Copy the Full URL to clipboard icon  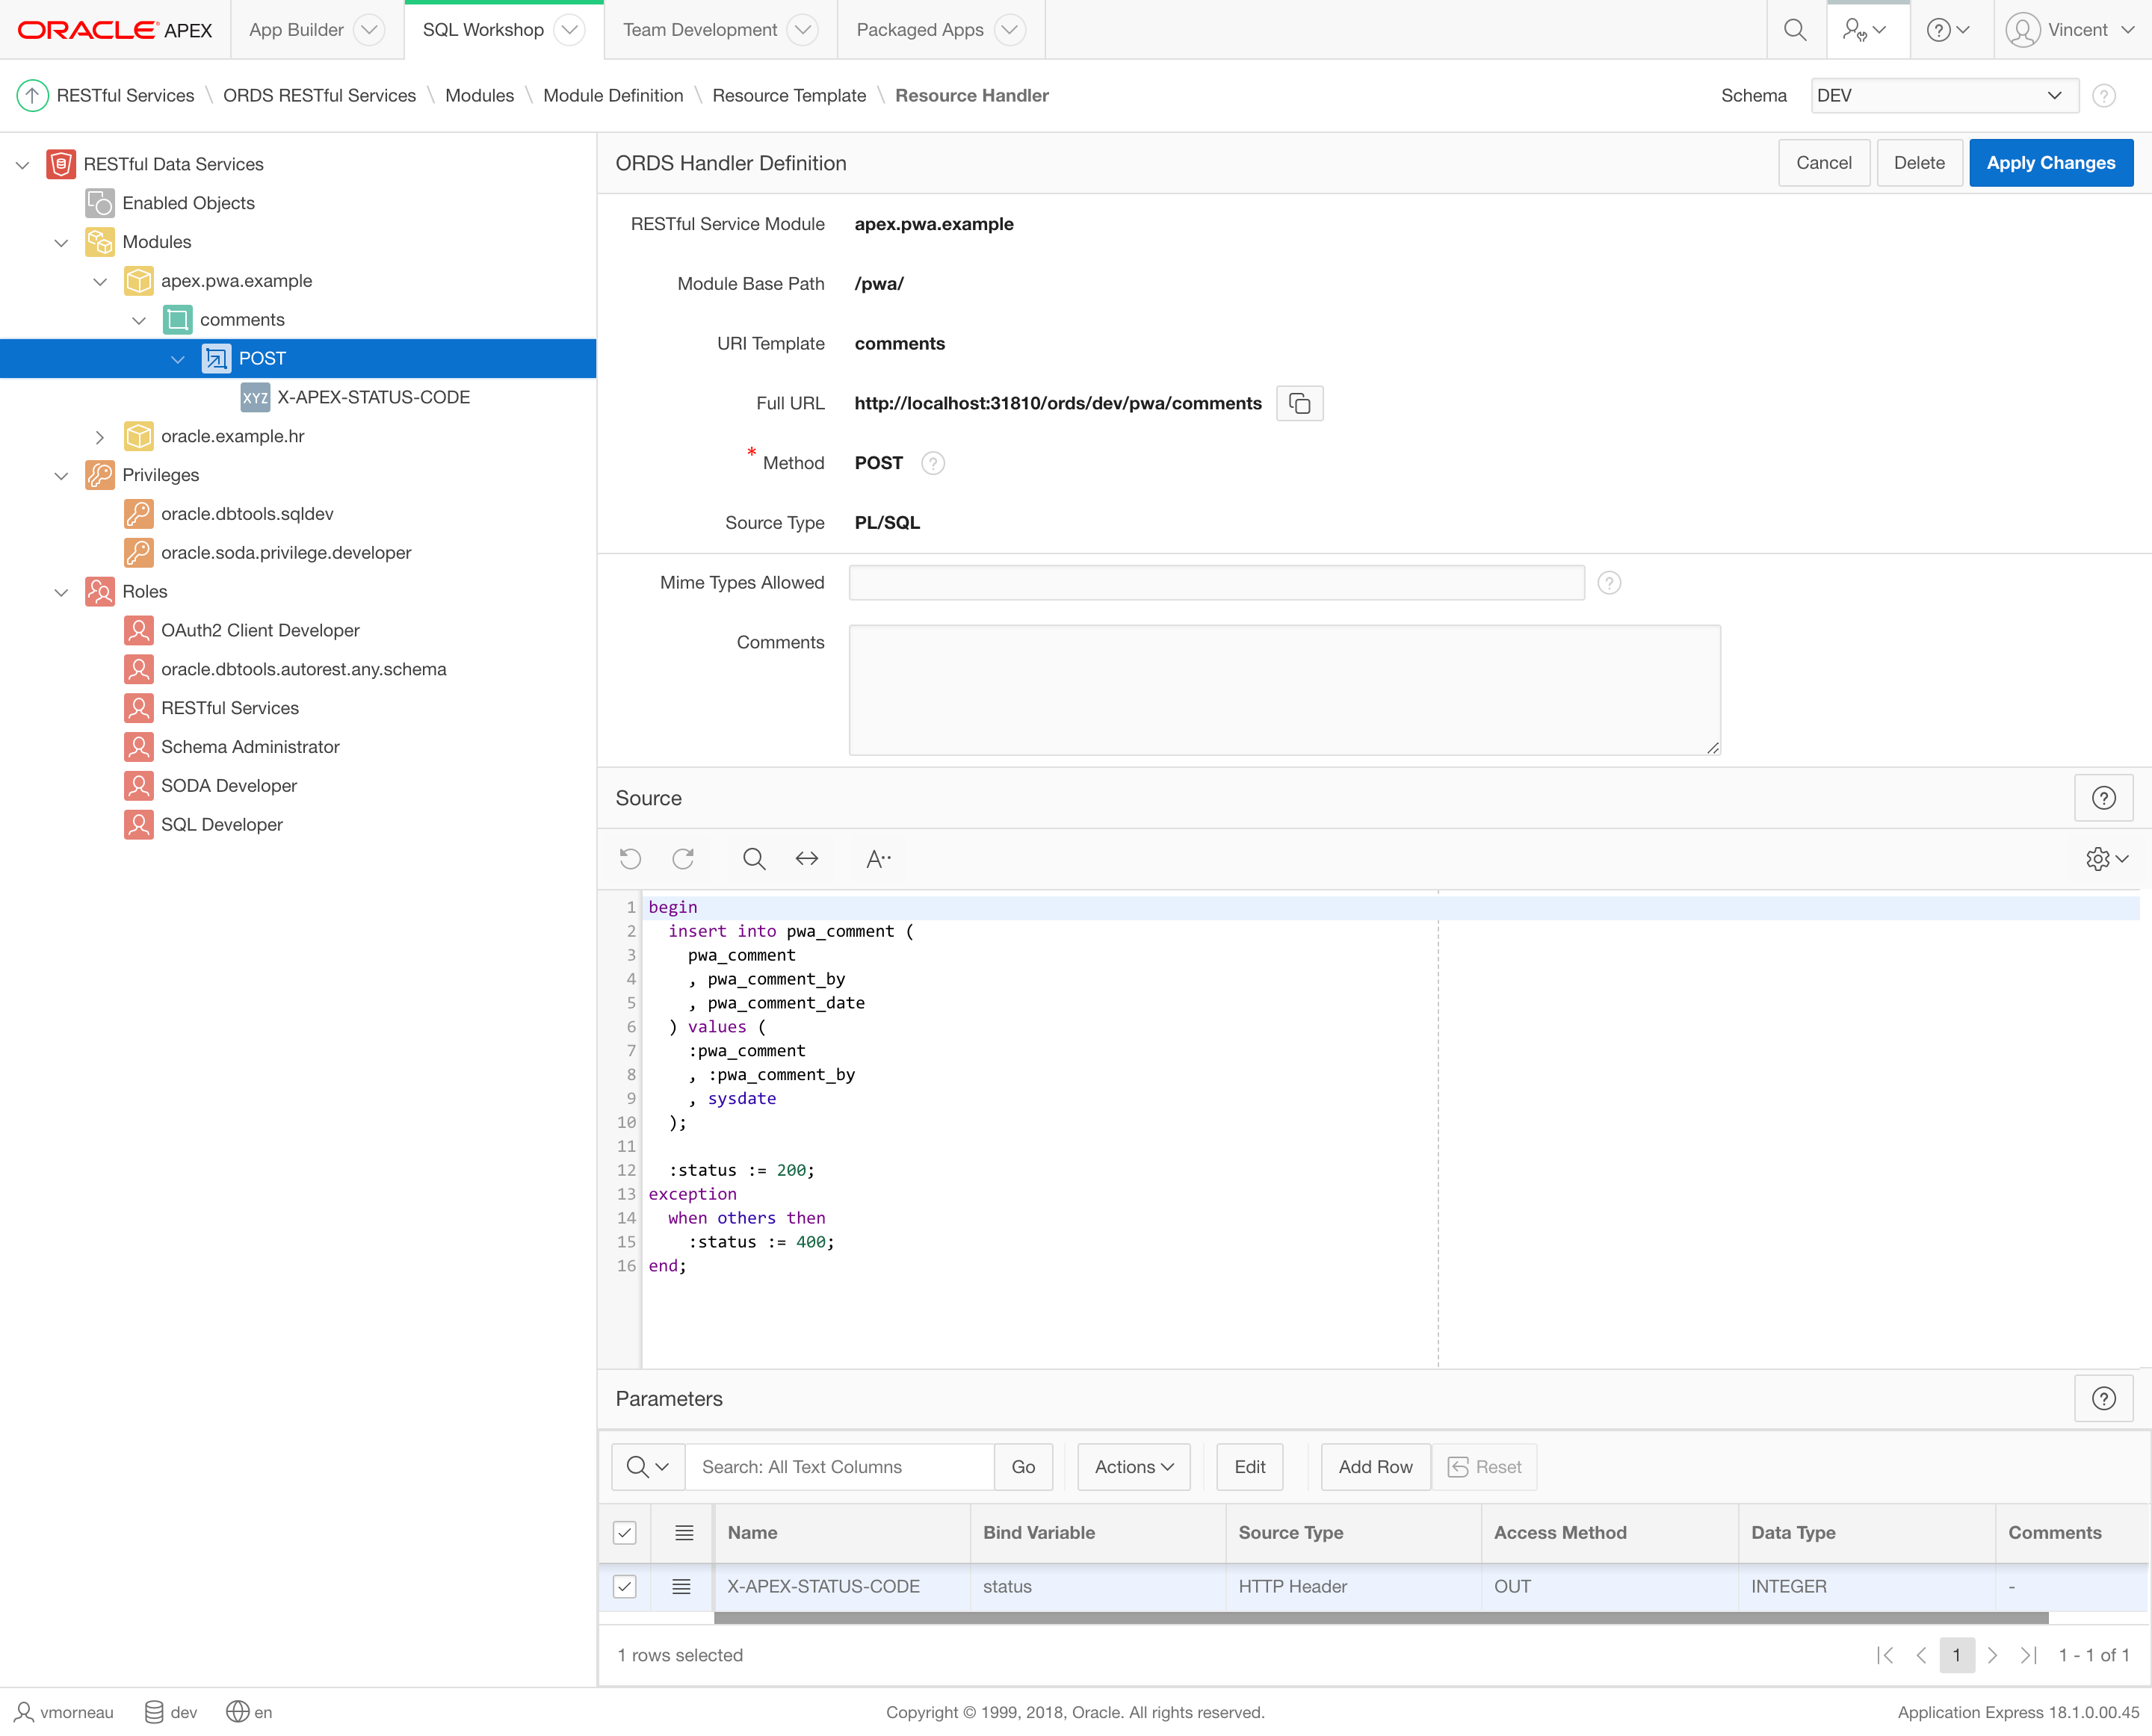1299,403
